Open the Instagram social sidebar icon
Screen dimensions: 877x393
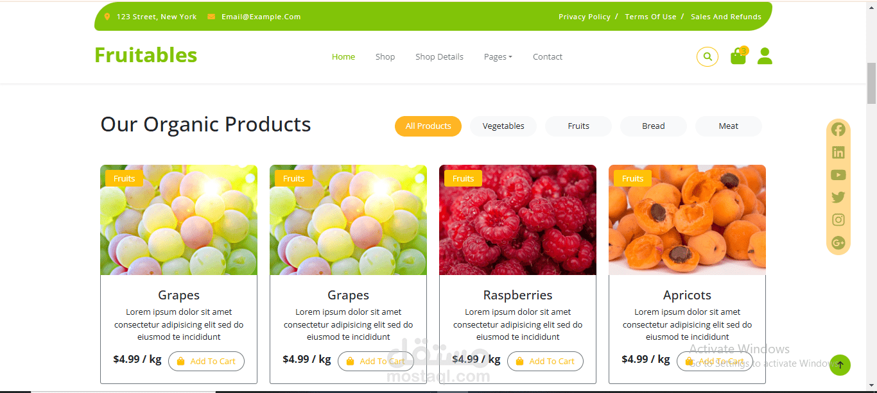[x=838, y=220]
